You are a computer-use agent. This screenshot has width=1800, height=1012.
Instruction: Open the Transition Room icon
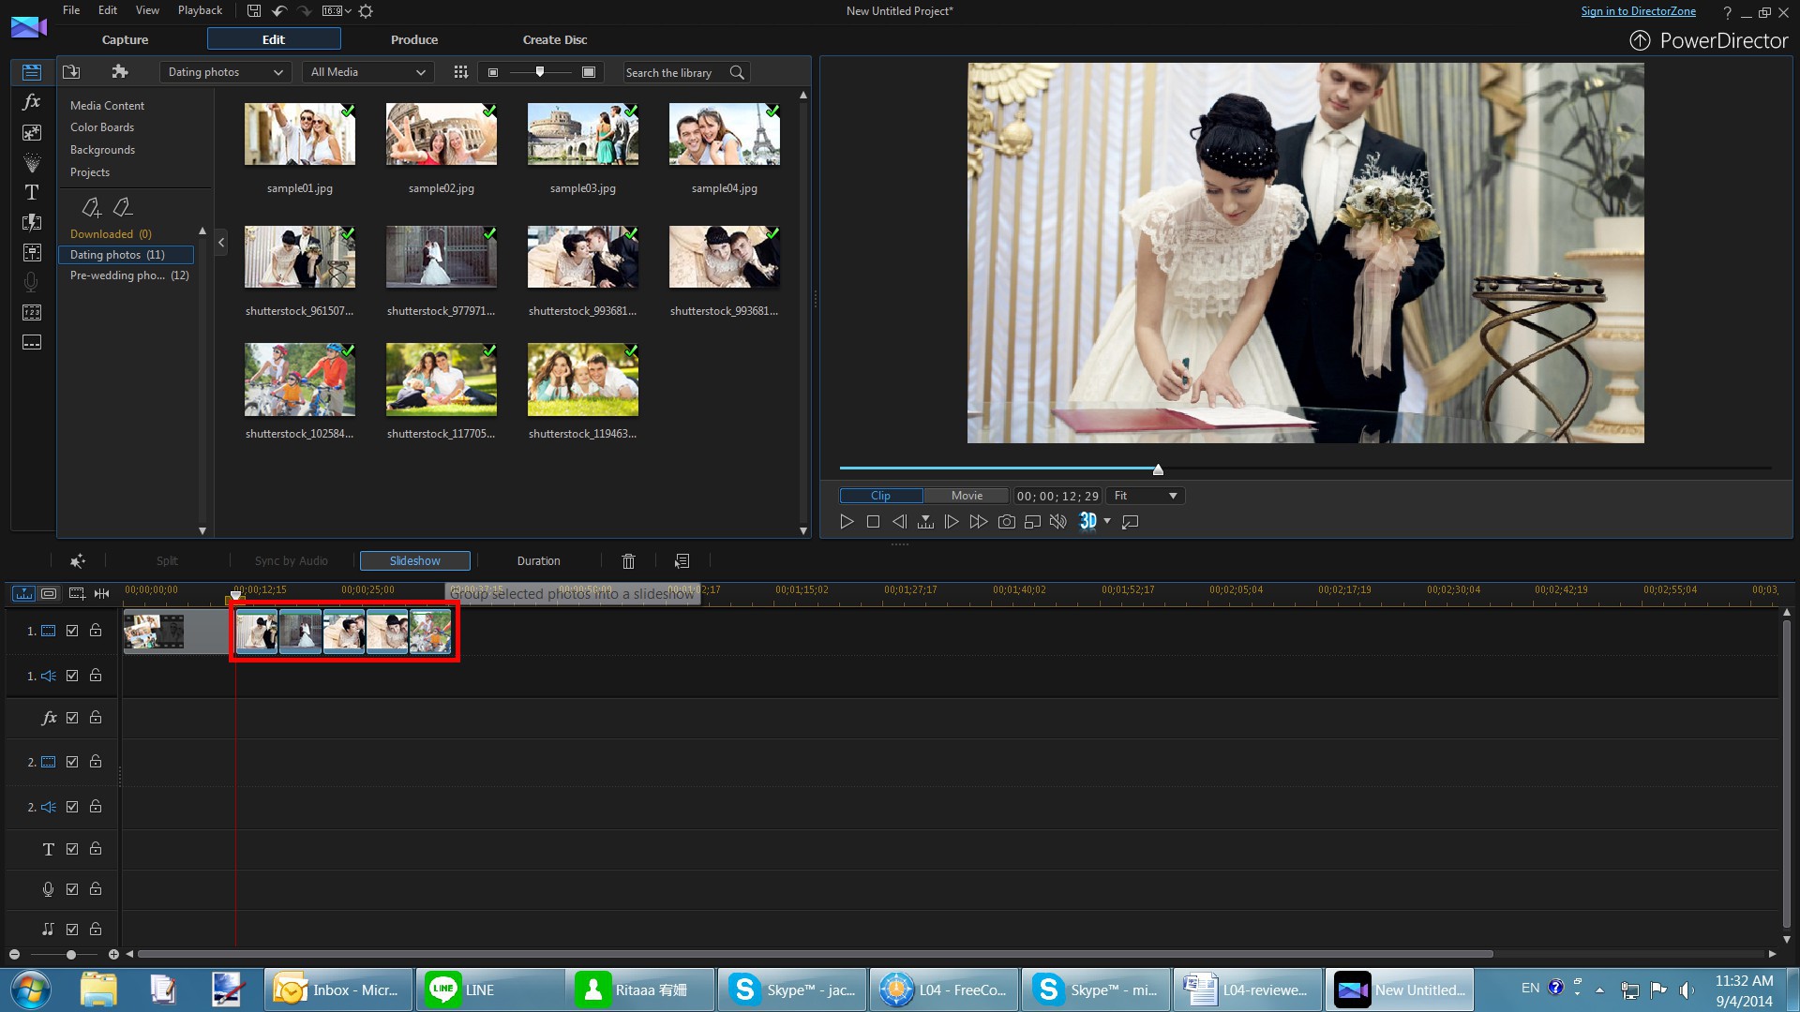31,222
